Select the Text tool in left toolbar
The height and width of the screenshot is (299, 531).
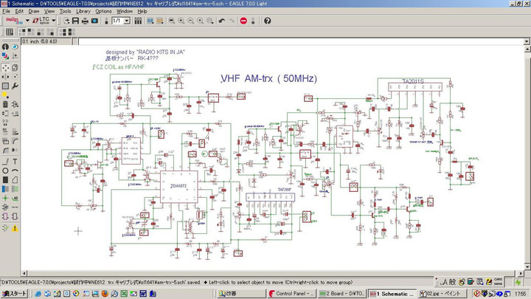click(15, 161)
